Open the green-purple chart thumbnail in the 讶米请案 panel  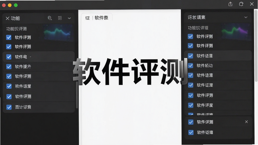[x=236, y=31]
